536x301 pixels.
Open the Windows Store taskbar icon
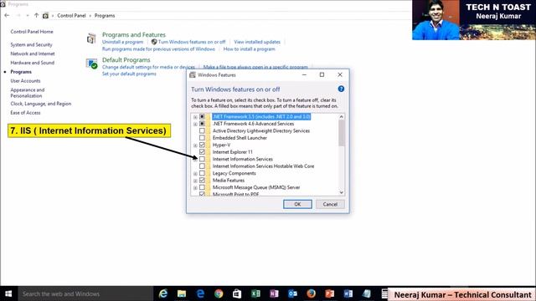tap(237, 293)
